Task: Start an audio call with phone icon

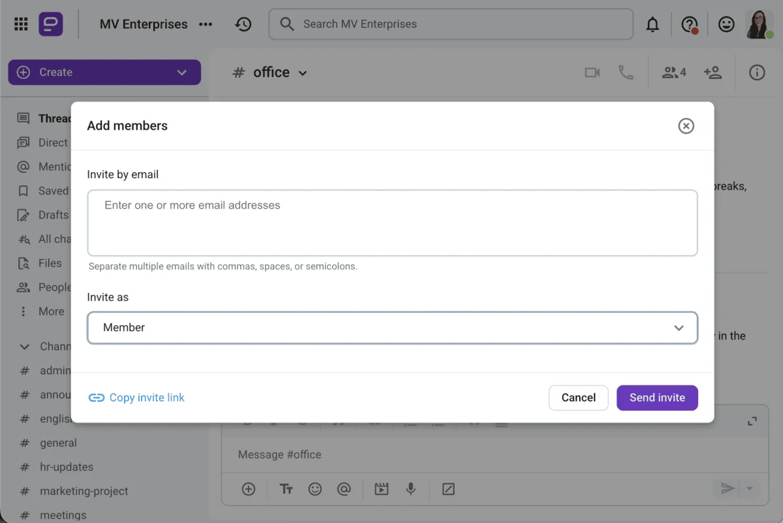Action: [626, 72]
